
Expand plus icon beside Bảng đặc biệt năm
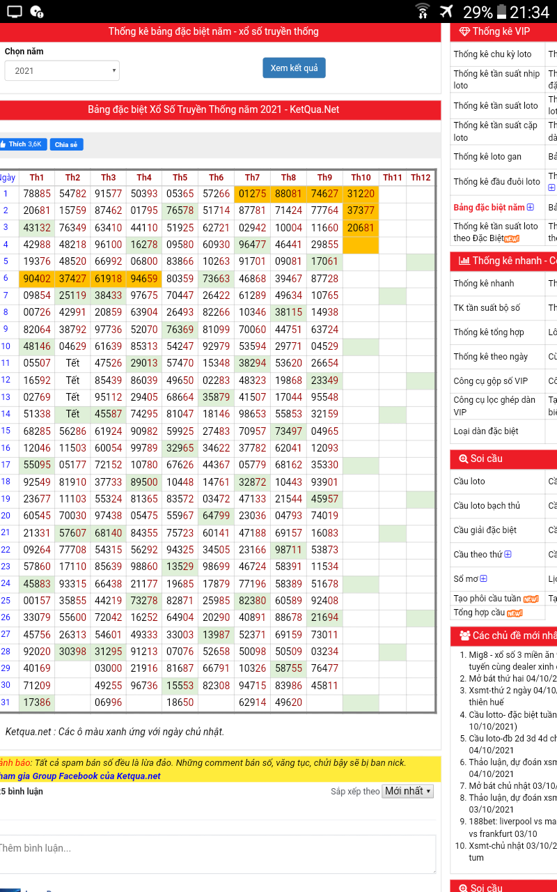tap(530, 207)
